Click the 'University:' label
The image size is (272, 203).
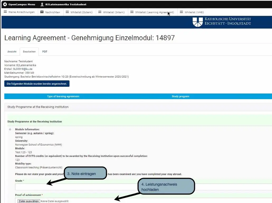[22, 141]
